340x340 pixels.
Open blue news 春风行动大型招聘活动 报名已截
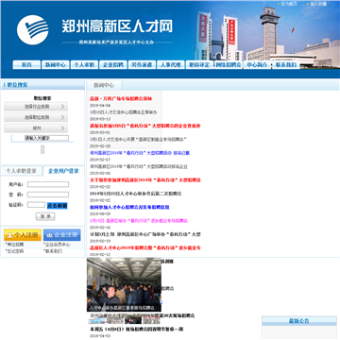tap(140, 153)
